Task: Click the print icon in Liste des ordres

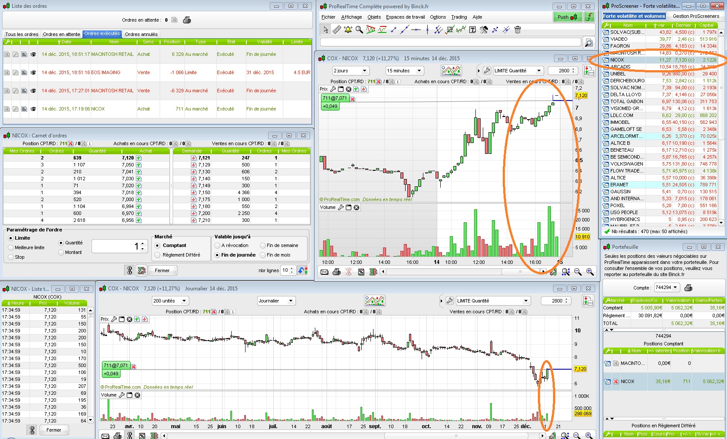Action: [187, 20]
